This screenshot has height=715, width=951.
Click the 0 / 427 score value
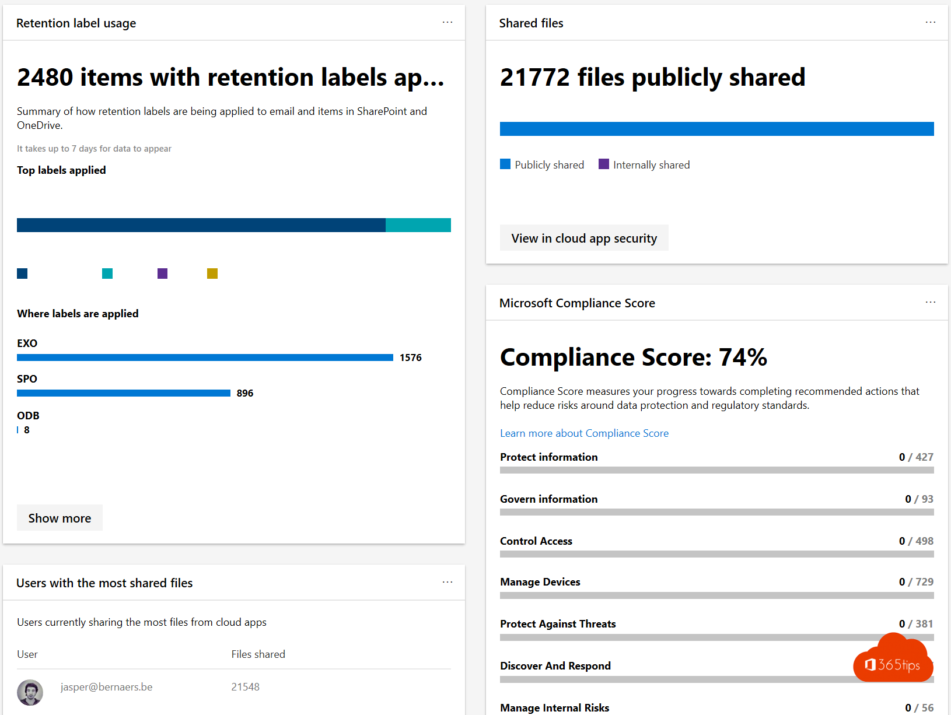coord(916,457)
